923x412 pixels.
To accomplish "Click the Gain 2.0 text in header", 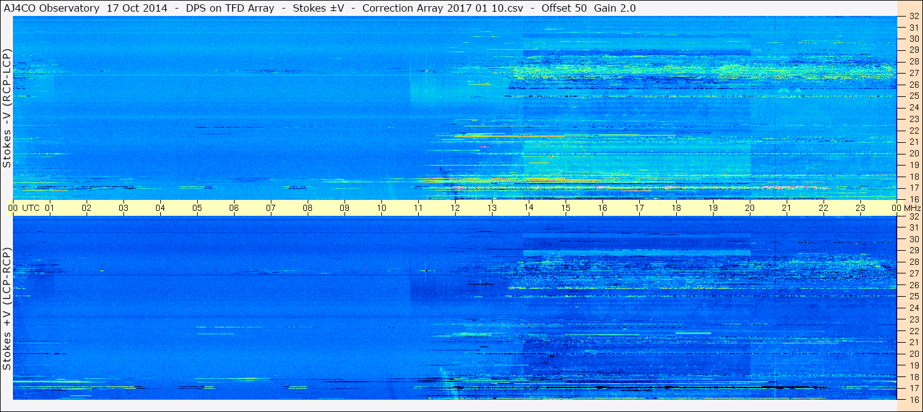I will (x=615, y=8).
